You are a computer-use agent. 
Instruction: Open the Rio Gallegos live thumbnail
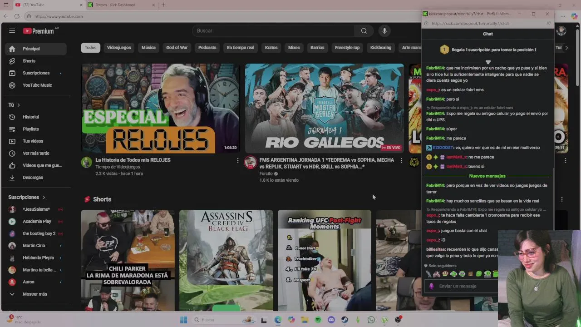324,109
